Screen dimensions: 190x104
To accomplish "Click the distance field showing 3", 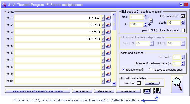I will (x=177, y=63).
